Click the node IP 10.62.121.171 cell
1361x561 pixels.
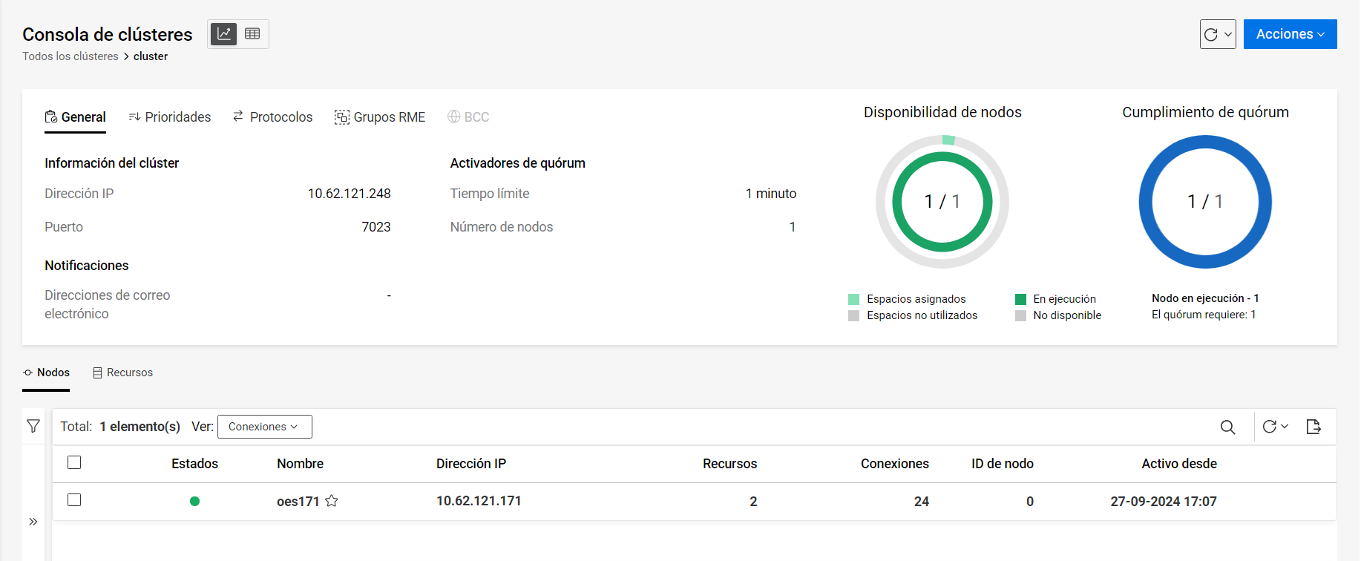click(479, 501)
